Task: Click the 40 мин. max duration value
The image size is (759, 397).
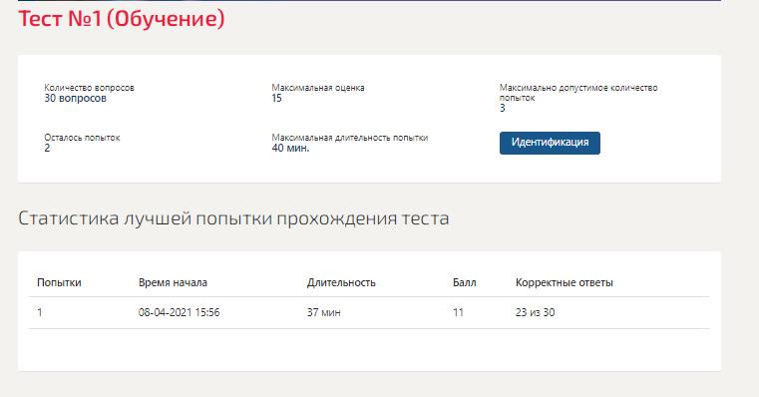Action: (290, 149)
